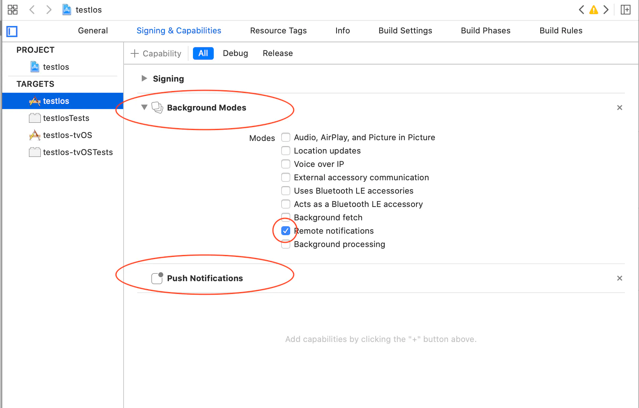Open the related items grid menu
The width and height of the screenshot is (639, 408).
click(13, 10)
